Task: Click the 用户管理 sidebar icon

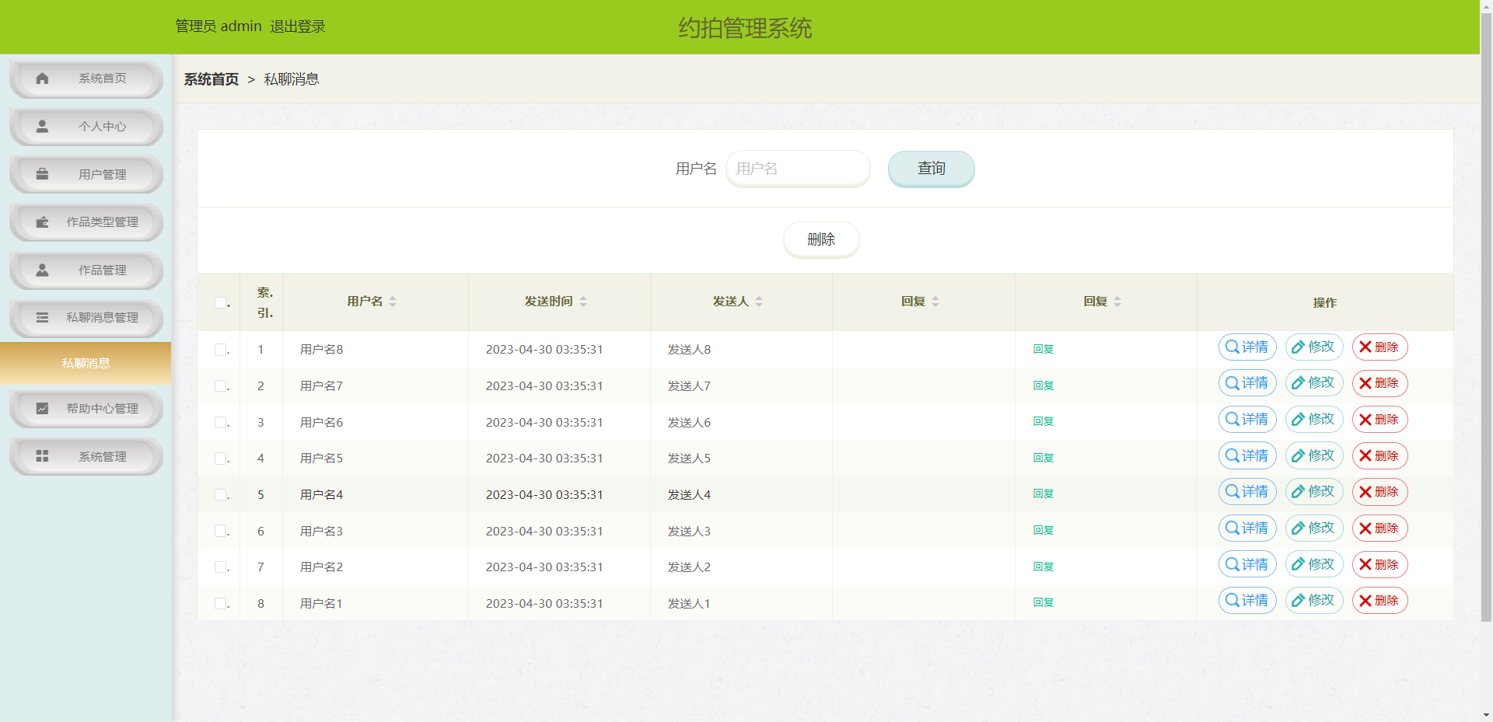Action: (x=43, y=174)
